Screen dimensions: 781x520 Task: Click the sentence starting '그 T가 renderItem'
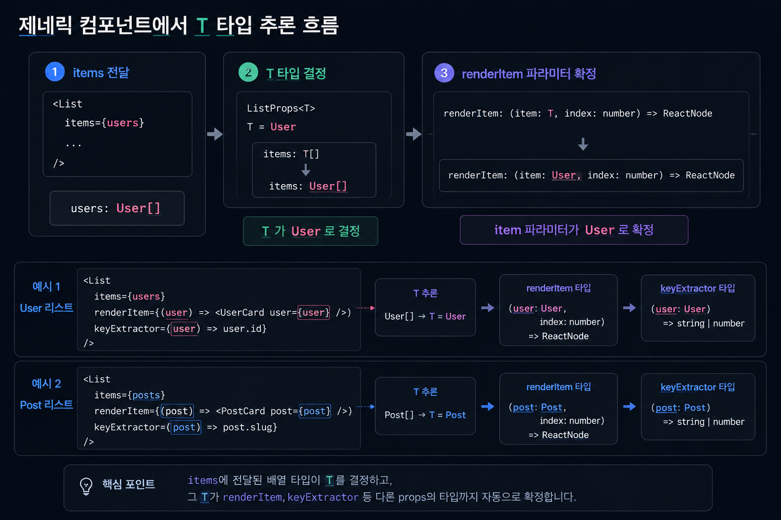tap(382, 497)
